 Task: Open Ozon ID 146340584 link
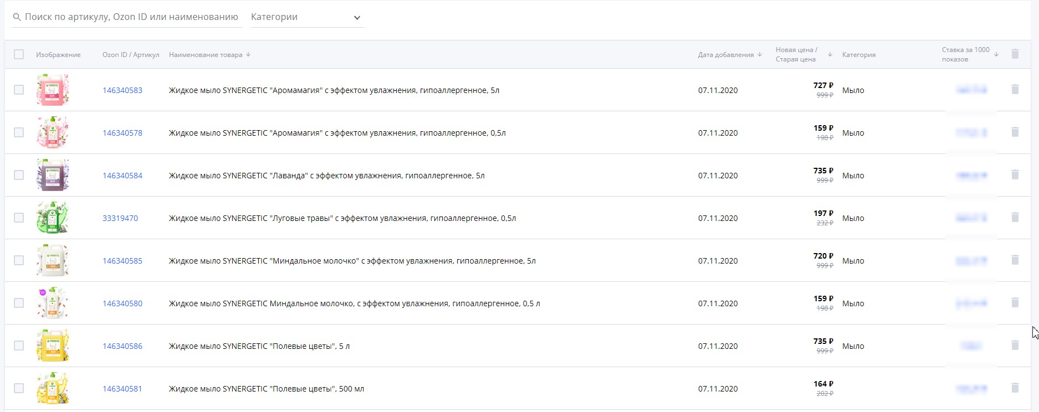click(x=122, y=176)
